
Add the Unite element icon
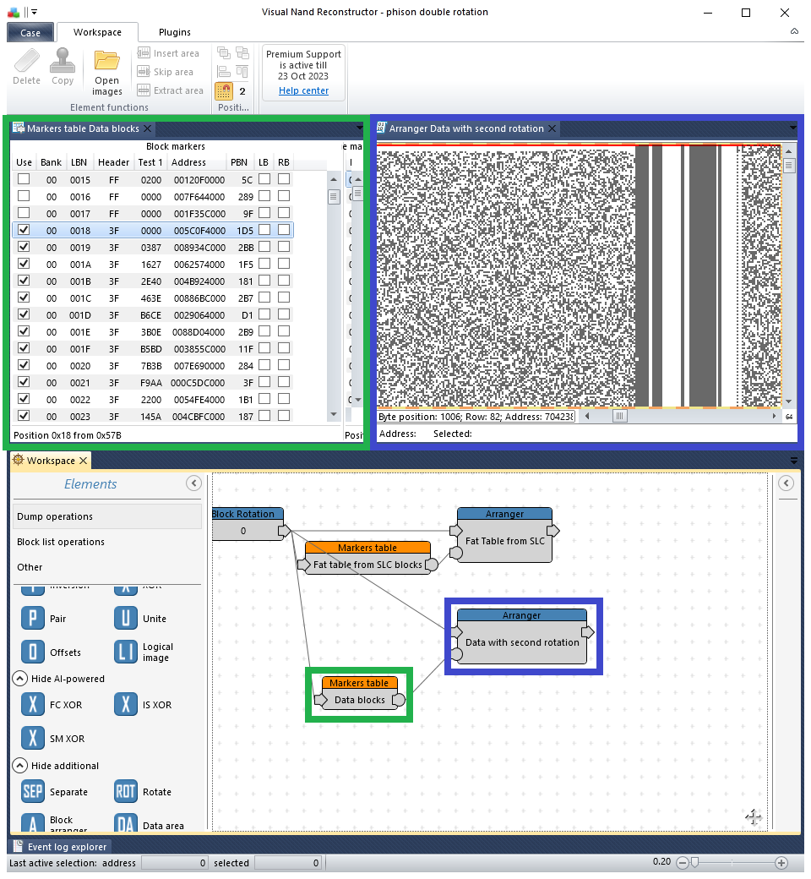[126, 619]
